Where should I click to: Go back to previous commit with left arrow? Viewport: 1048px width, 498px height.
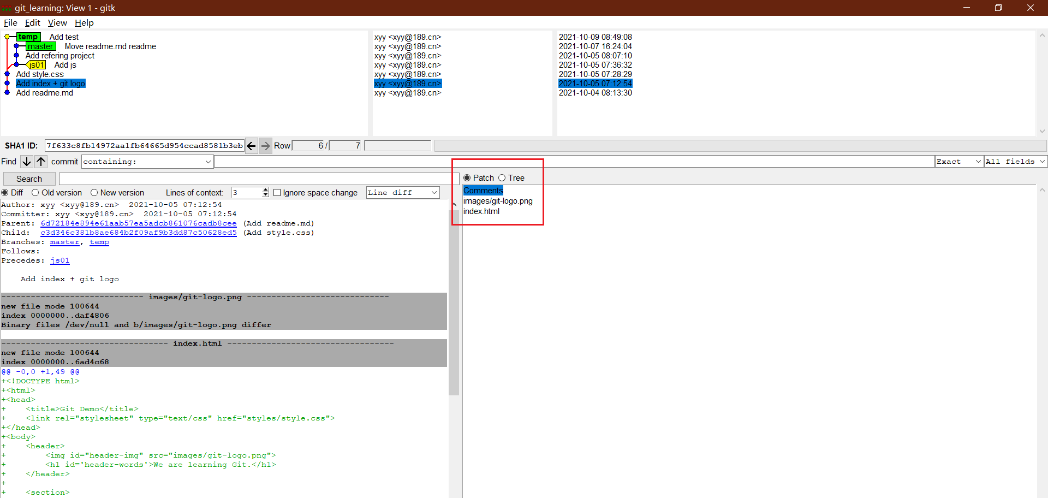click(x=251, y=146)
